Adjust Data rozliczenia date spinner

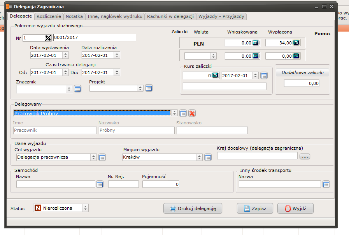(117, 55)
